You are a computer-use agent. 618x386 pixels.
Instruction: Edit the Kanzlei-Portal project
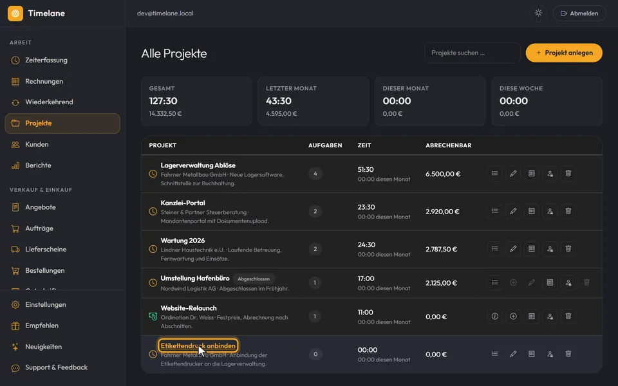coord(513,211)
